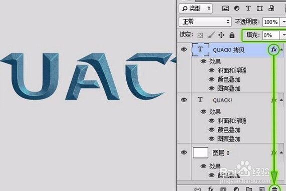The width and height of the screenshot is (286, 191).
Task: Click 颜色叠加 effect under QUACK! layer
Action: click(229, 130)
